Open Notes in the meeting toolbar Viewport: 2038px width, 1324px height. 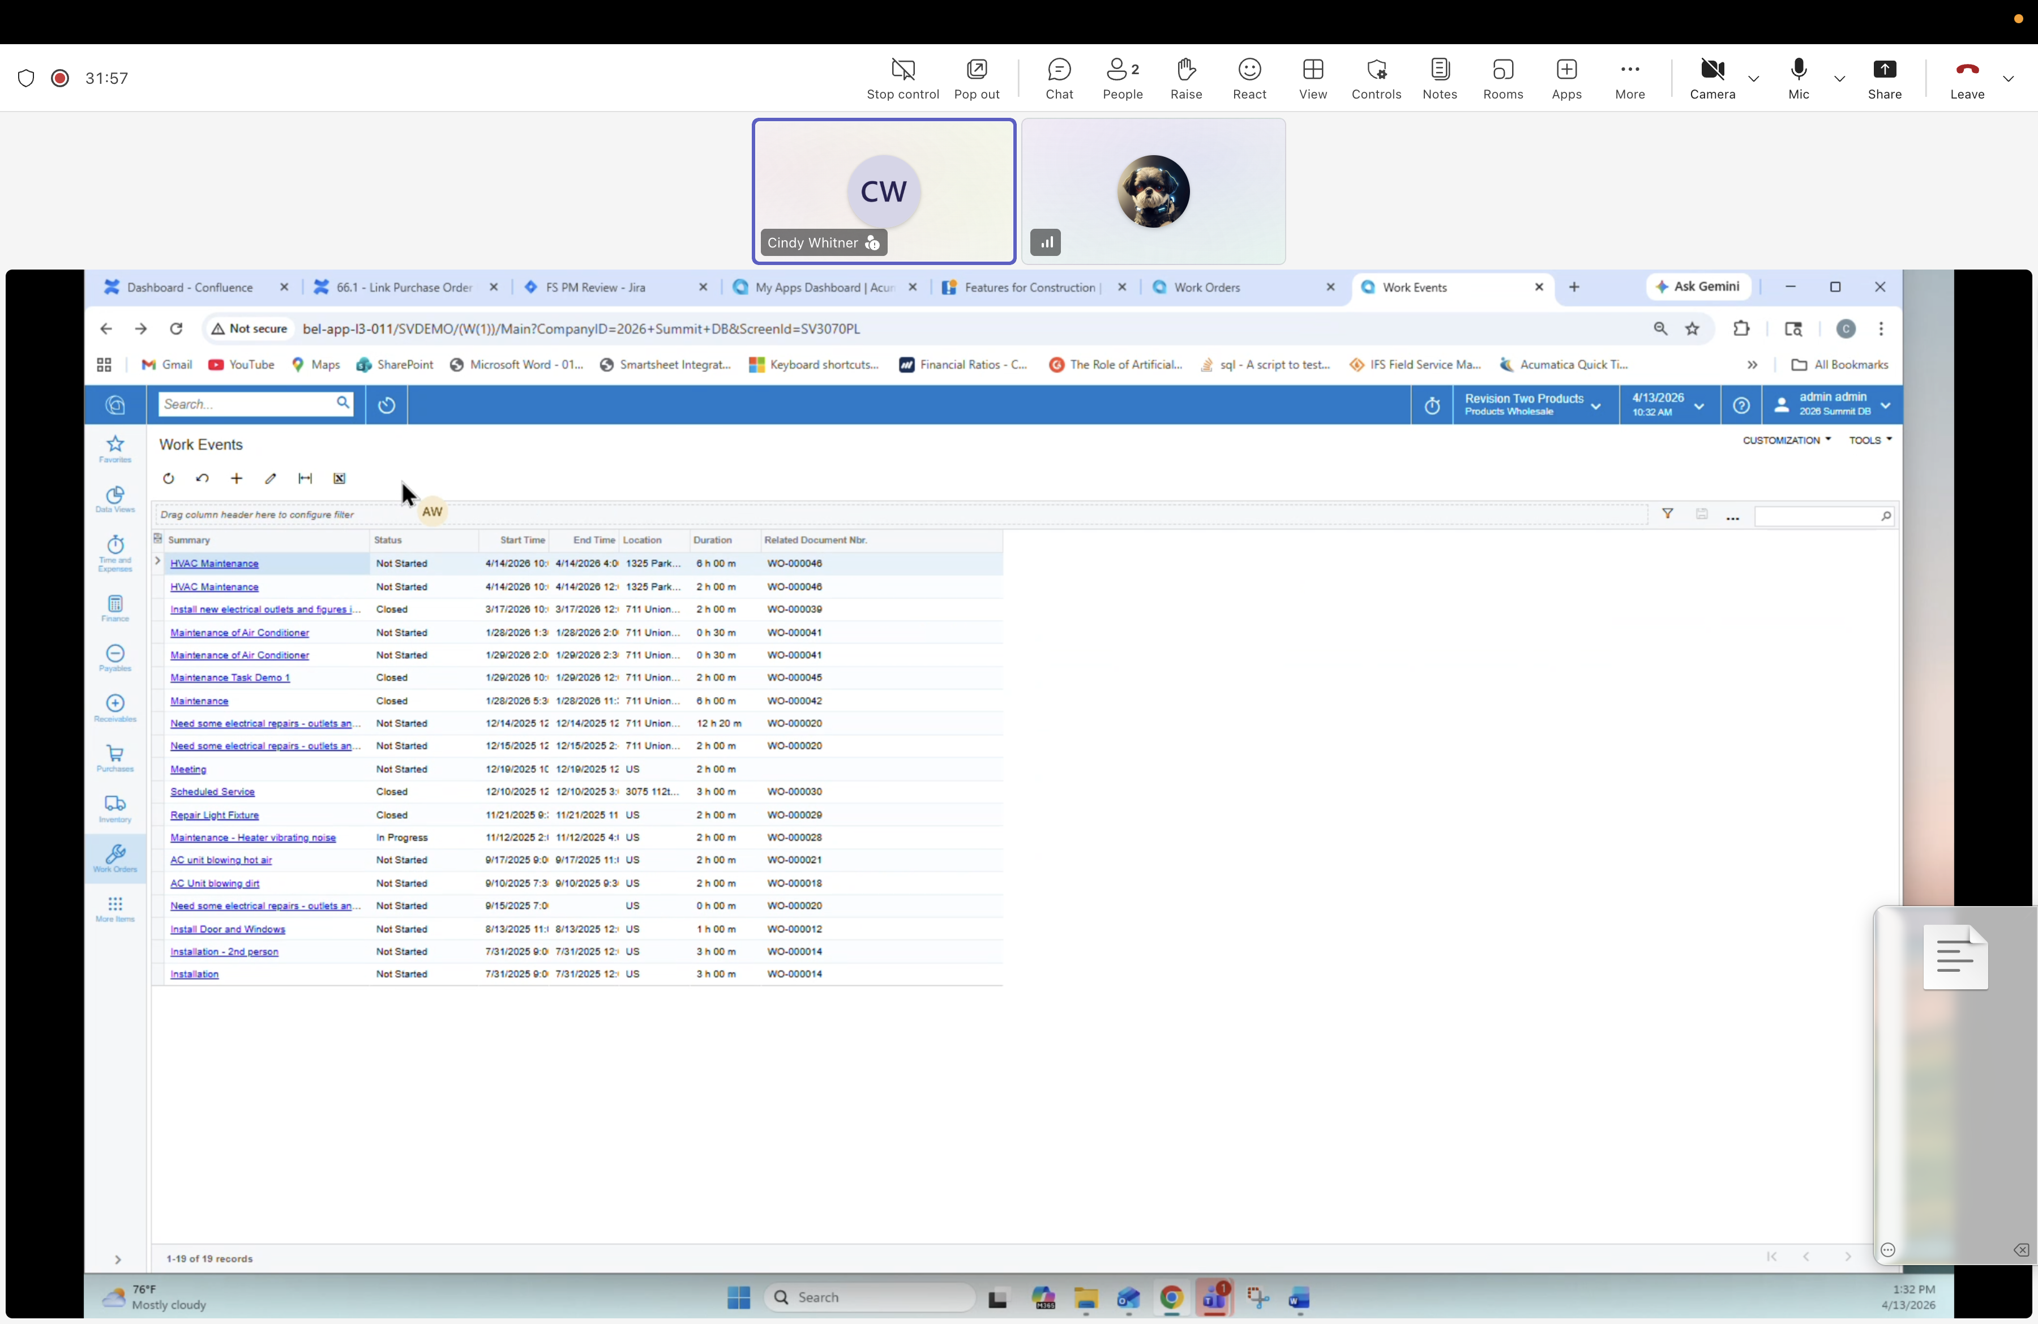point(1440,78)
